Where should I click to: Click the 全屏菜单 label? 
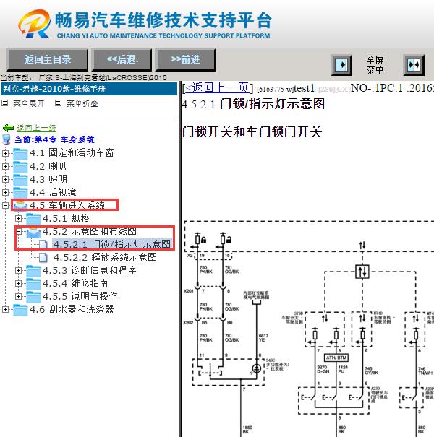(375, 65)
